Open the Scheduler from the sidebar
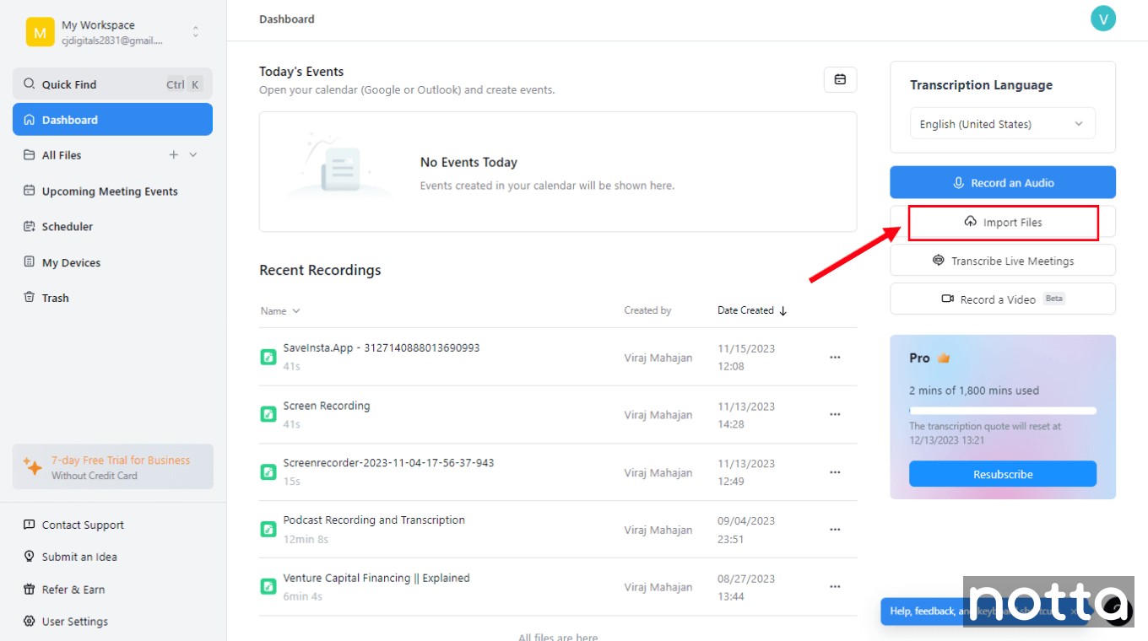The width and height of the screenshot is (1148, 641). tap(67, 226)
